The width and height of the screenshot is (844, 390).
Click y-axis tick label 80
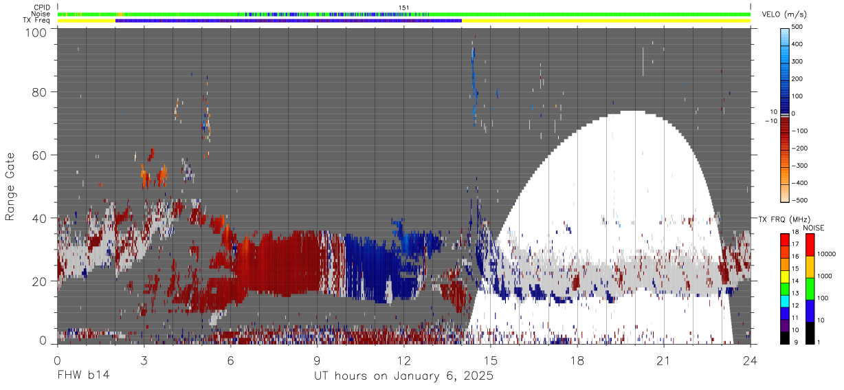coord(40,93)
